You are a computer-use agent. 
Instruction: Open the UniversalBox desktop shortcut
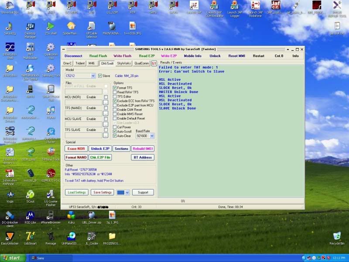pyautogui.click(x=10, y=7)
